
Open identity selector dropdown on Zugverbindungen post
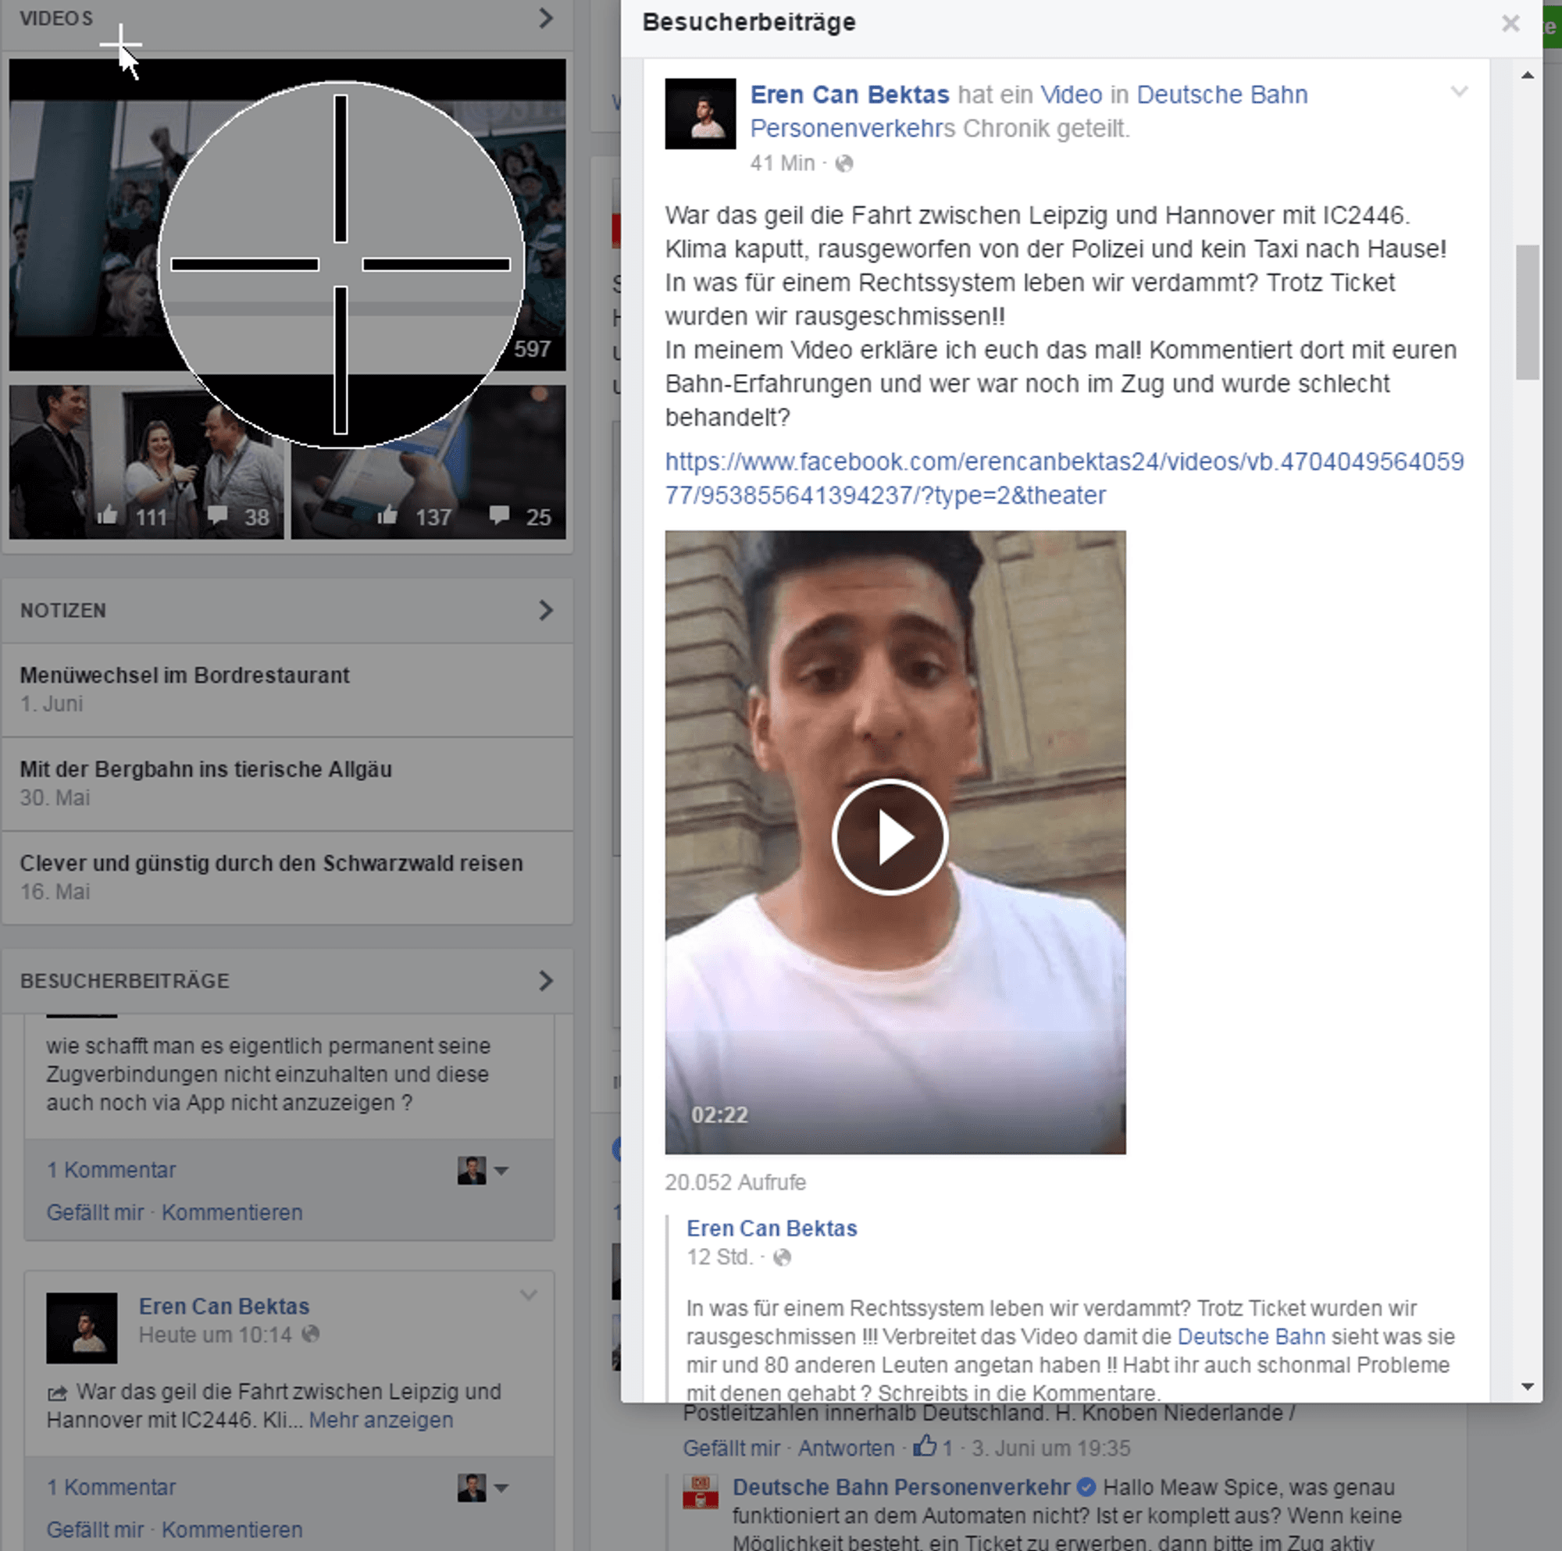click(483, 1170)
